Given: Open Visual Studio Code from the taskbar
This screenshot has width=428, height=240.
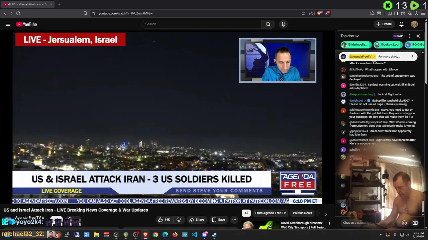Looking at the screenshot, I should click(x=195, y=235).
